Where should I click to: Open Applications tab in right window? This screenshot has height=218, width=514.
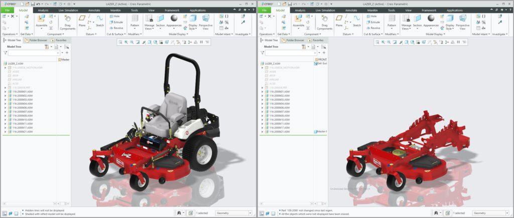point(455,11)
